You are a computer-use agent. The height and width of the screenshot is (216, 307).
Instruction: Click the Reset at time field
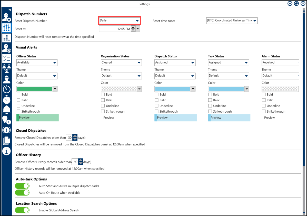click(x=115, y=29)
